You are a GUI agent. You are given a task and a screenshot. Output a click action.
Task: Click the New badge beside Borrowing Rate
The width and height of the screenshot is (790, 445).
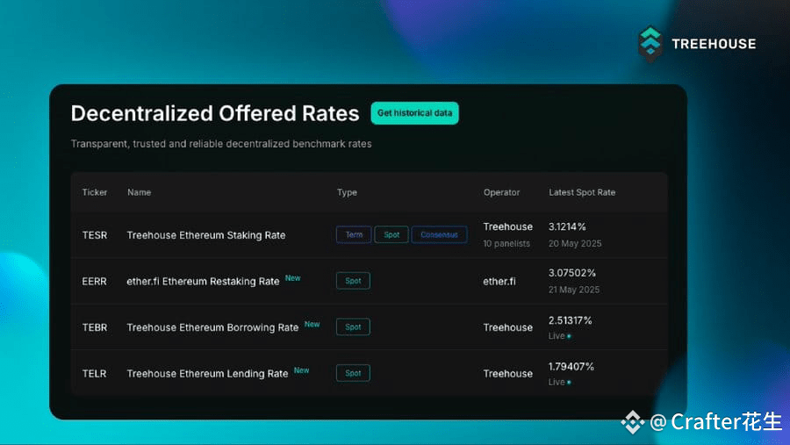312,324
